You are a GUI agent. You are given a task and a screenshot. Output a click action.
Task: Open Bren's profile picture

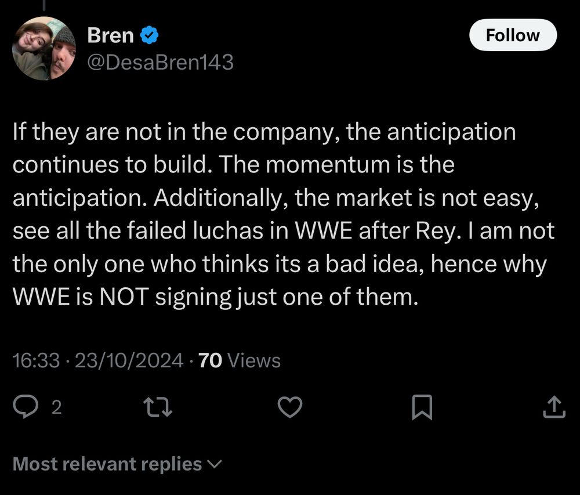pos(44,48)
